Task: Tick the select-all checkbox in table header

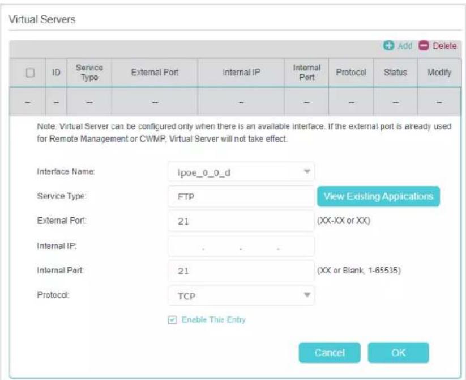Action: 30,72
